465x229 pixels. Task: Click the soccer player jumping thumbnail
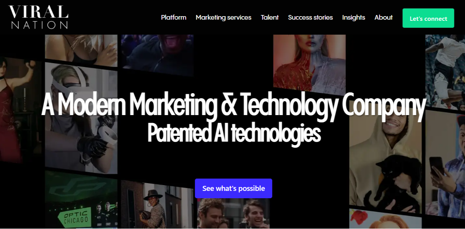(x=445, y=71)
